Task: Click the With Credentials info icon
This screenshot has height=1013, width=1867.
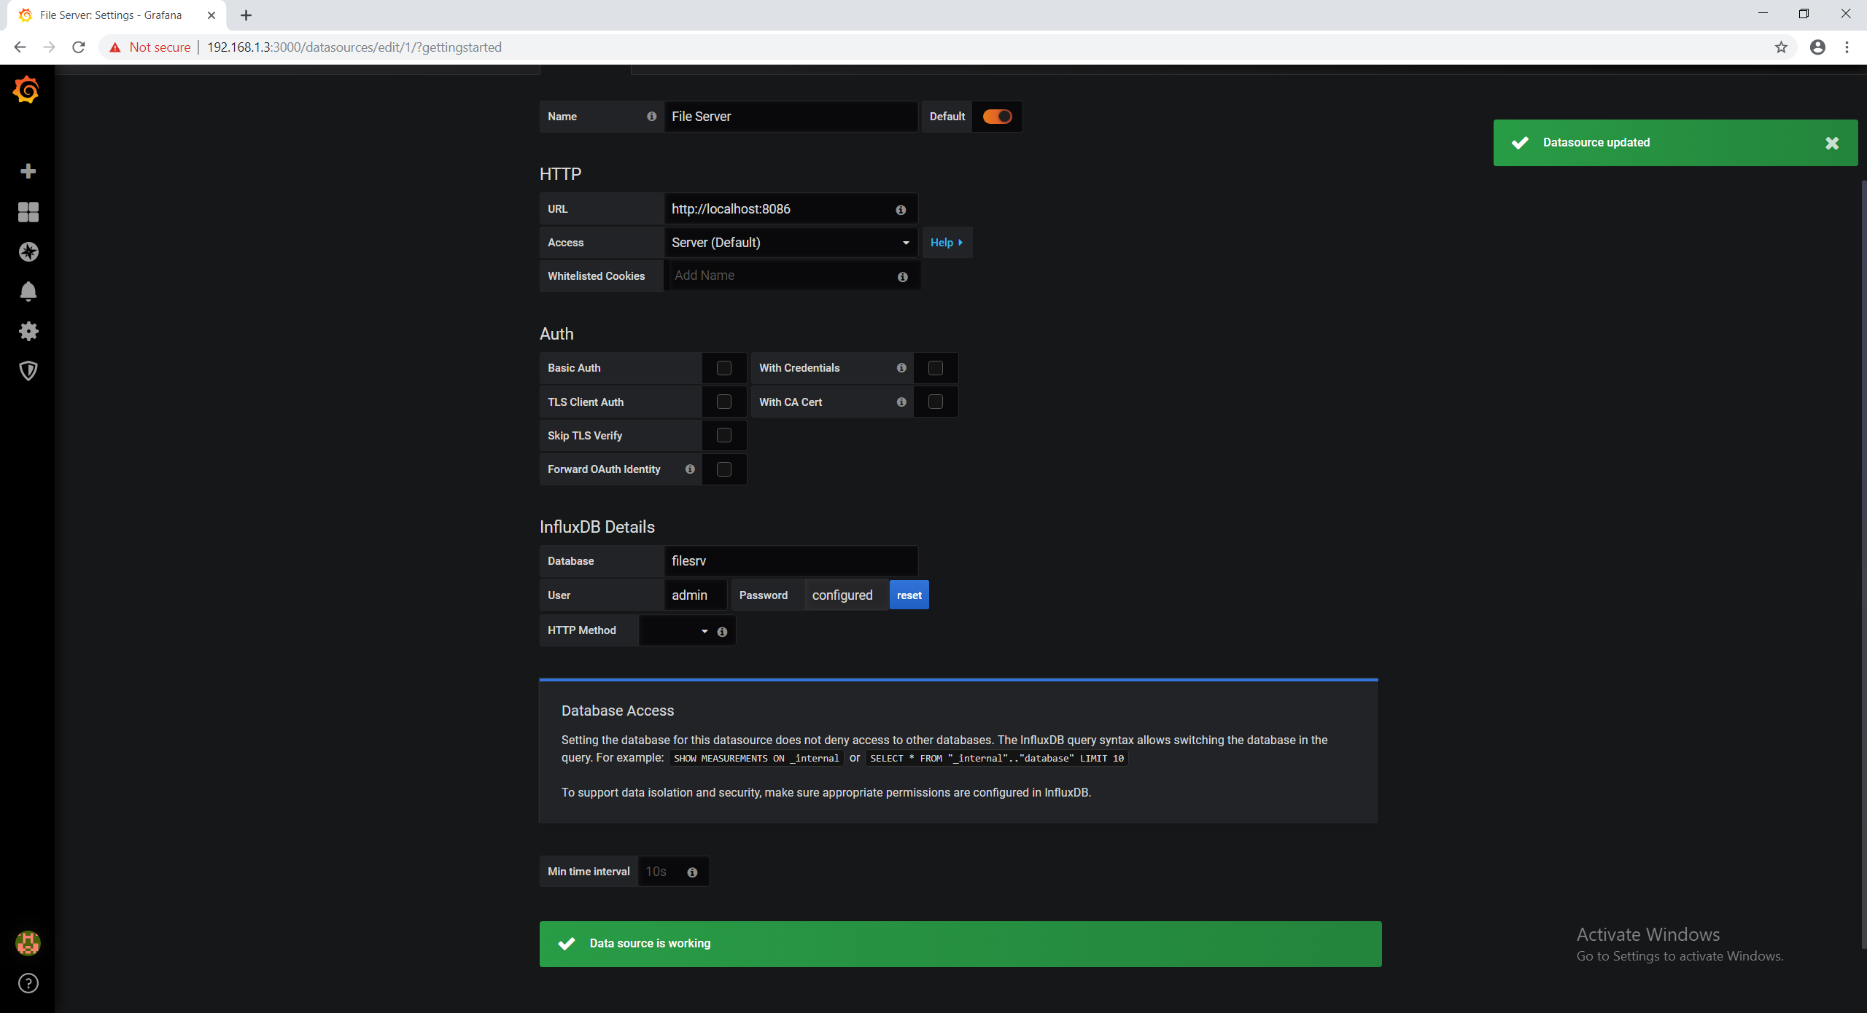Action: pos(901,368)
